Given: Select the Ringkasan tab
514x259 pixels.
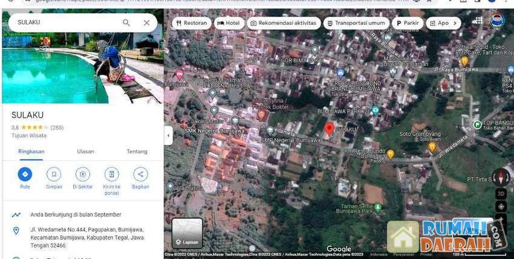Looking at the screenshot, I should pyautogui.click(x=30, y=152).
